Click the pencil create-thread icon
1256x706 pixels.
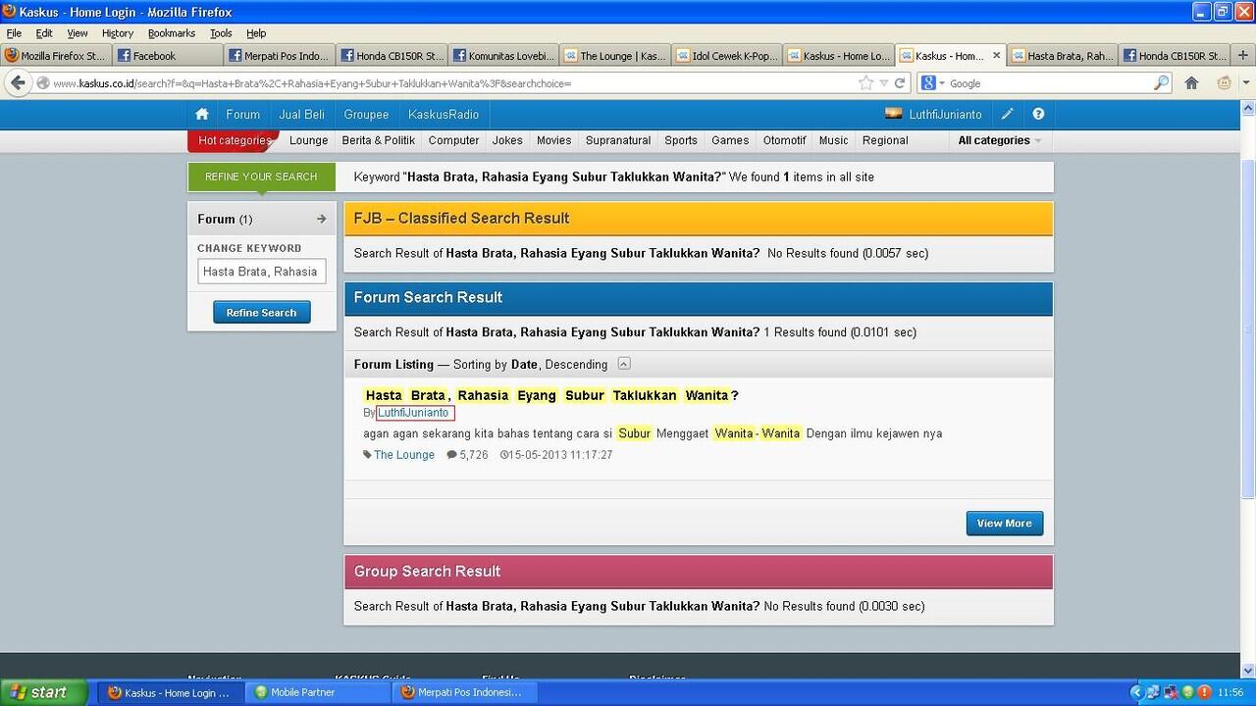1008,114
